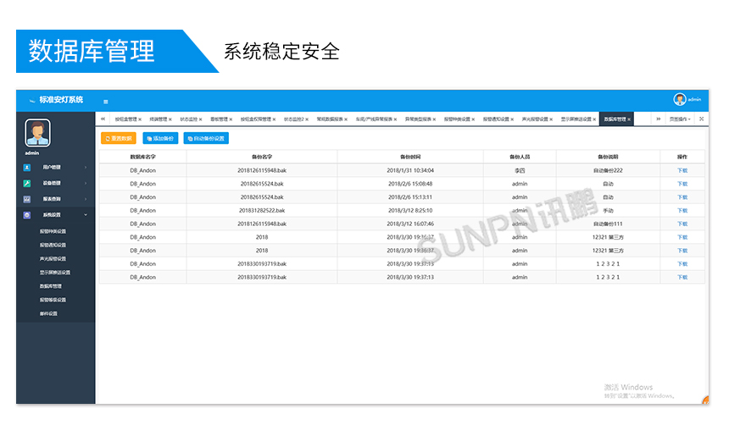
Task: Switch to the 异常类型报表 tab
Action: 418,119
